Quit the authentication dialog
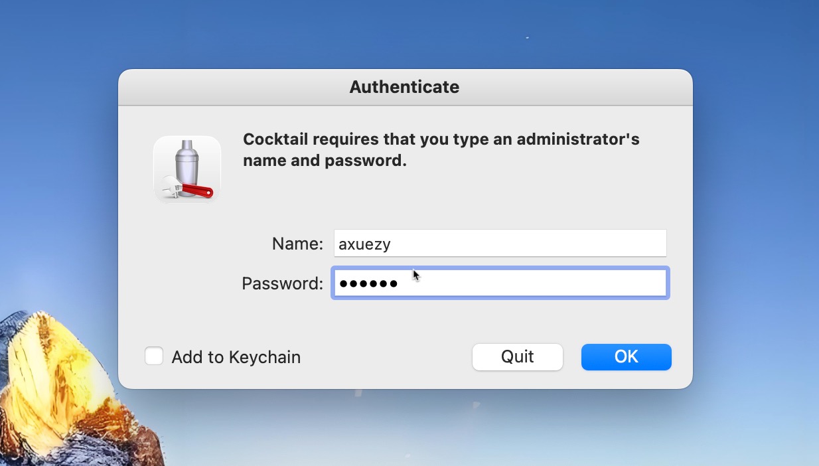Screen dimensions: 819x466 [517, 356]
